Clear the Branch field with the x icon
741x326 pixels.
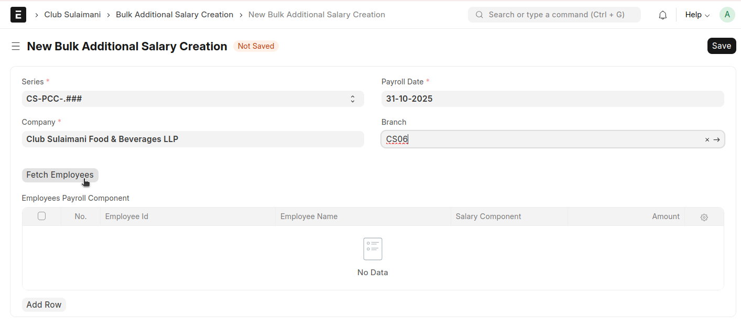[x=707, y=139]
